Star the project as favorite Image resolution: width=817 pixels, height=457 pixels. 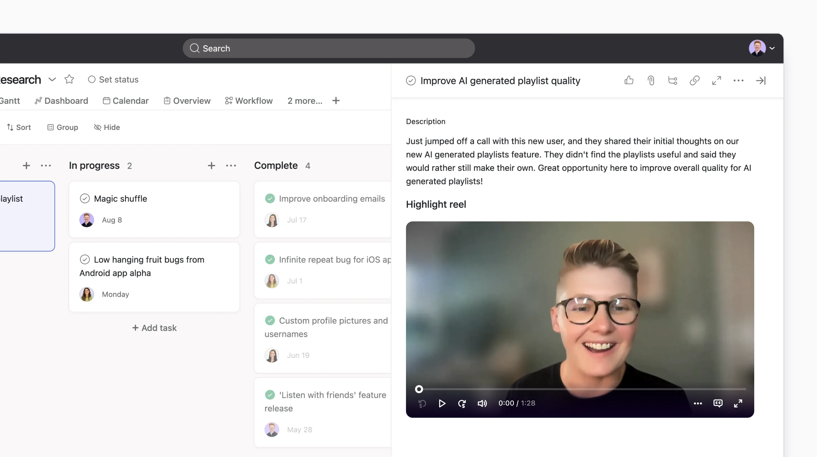(x=69, y=79)
